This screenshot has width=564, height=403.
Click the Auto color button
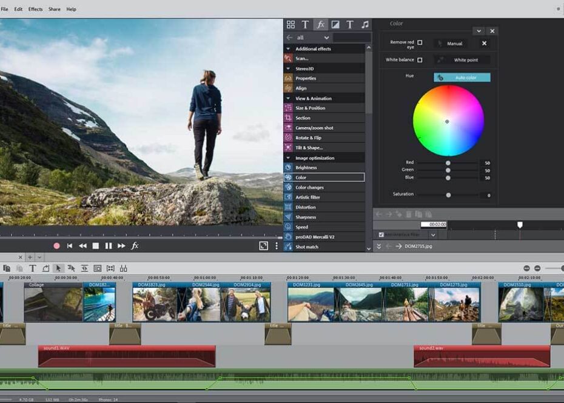pos(462,78)
